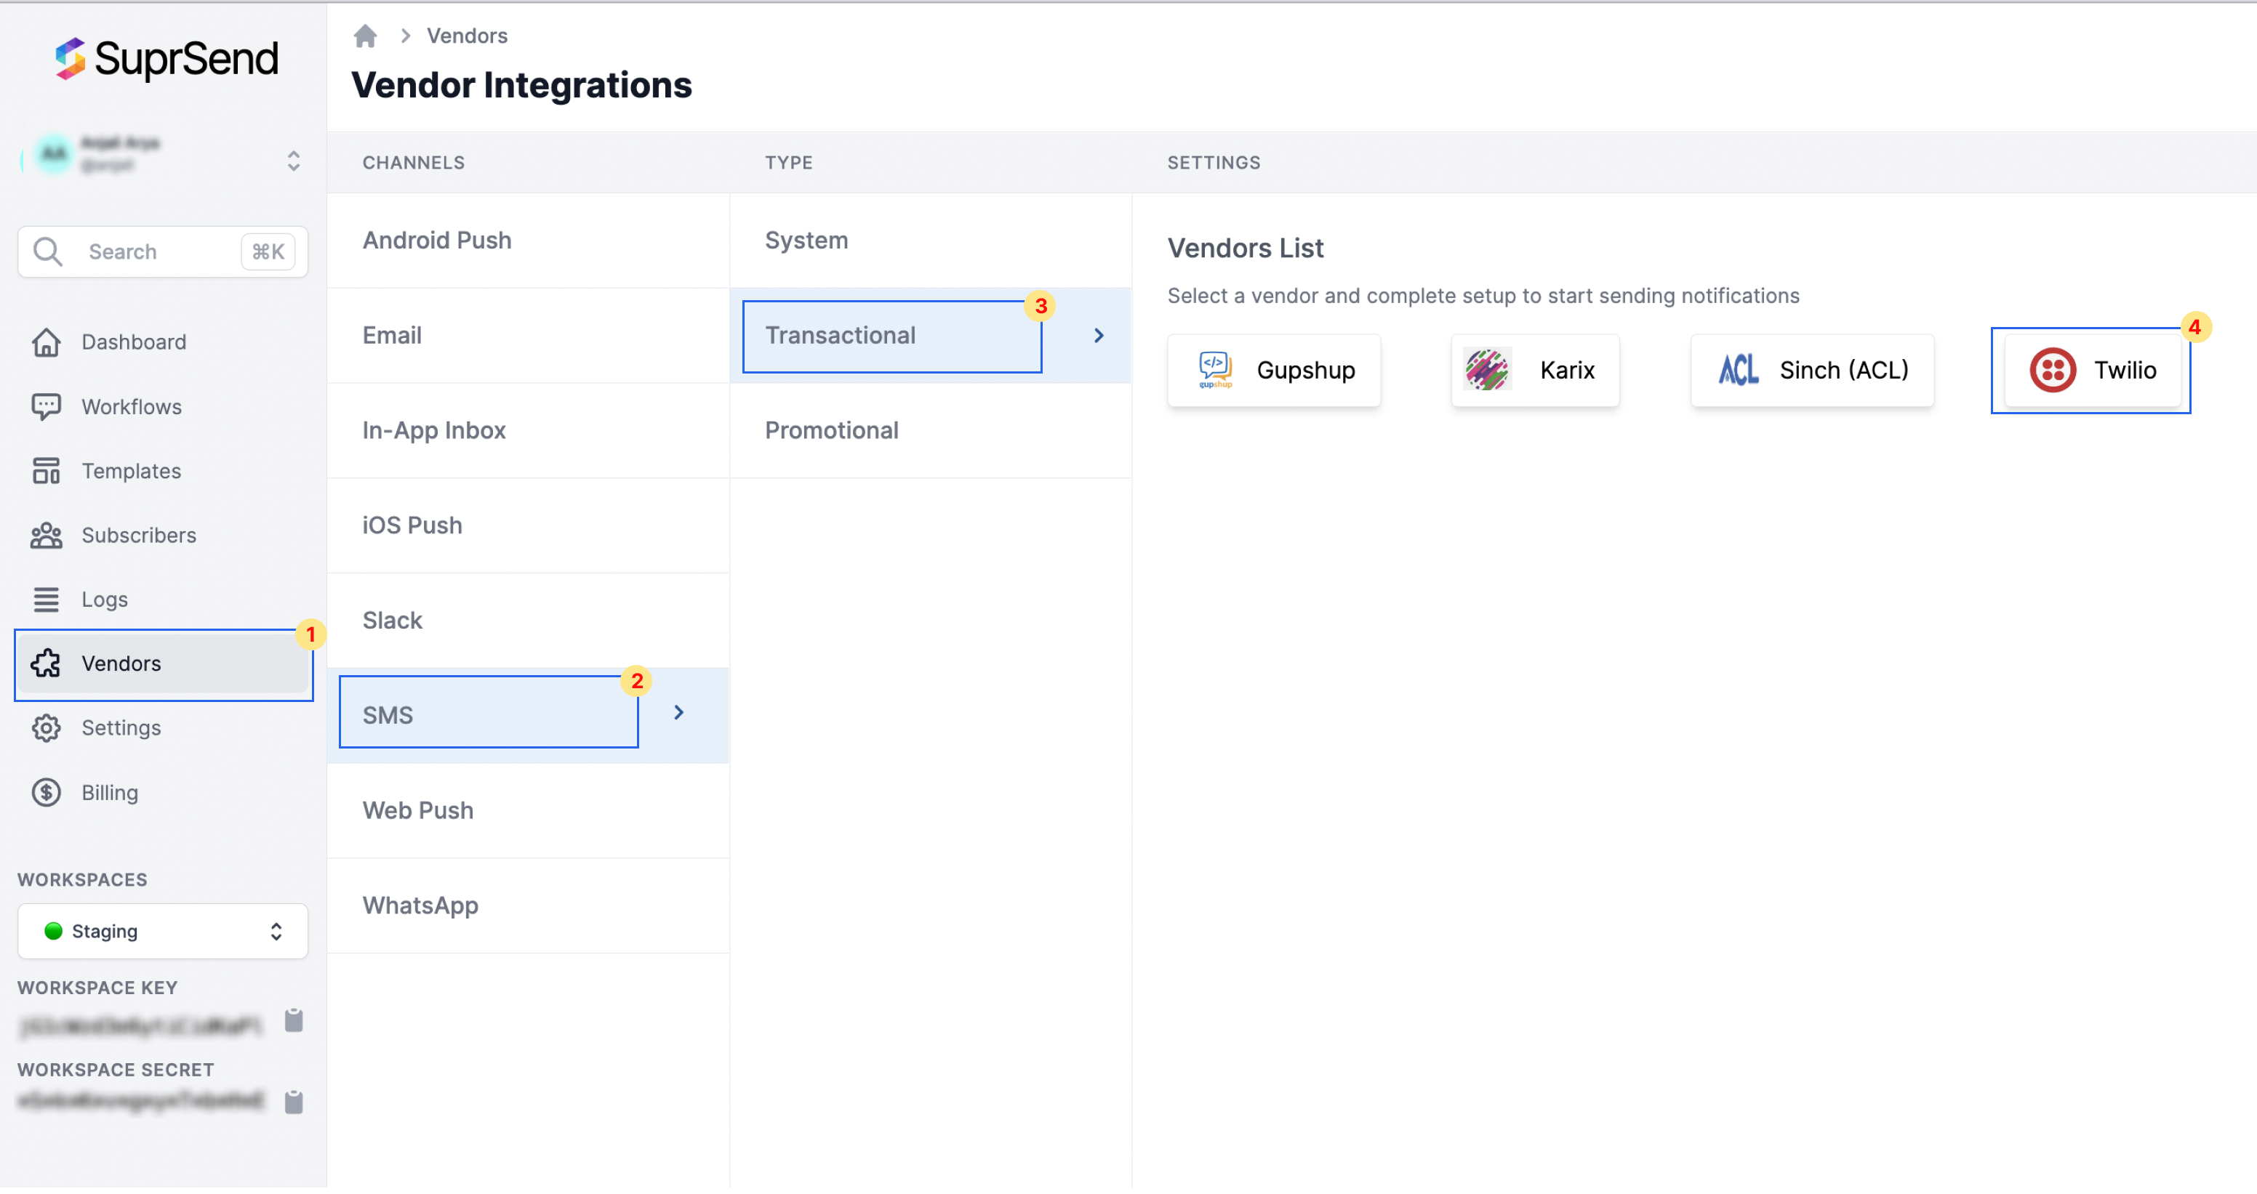Select the WhatsApp channel
The height and width of the screenshot is (1194, 2257).
click(x=420, y=906)
